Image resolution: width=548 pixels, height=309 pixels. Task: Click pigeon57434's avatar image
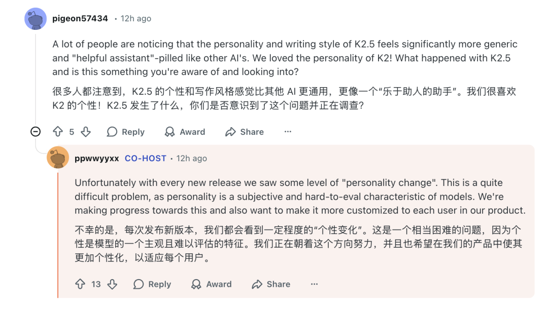coord(36,19)
